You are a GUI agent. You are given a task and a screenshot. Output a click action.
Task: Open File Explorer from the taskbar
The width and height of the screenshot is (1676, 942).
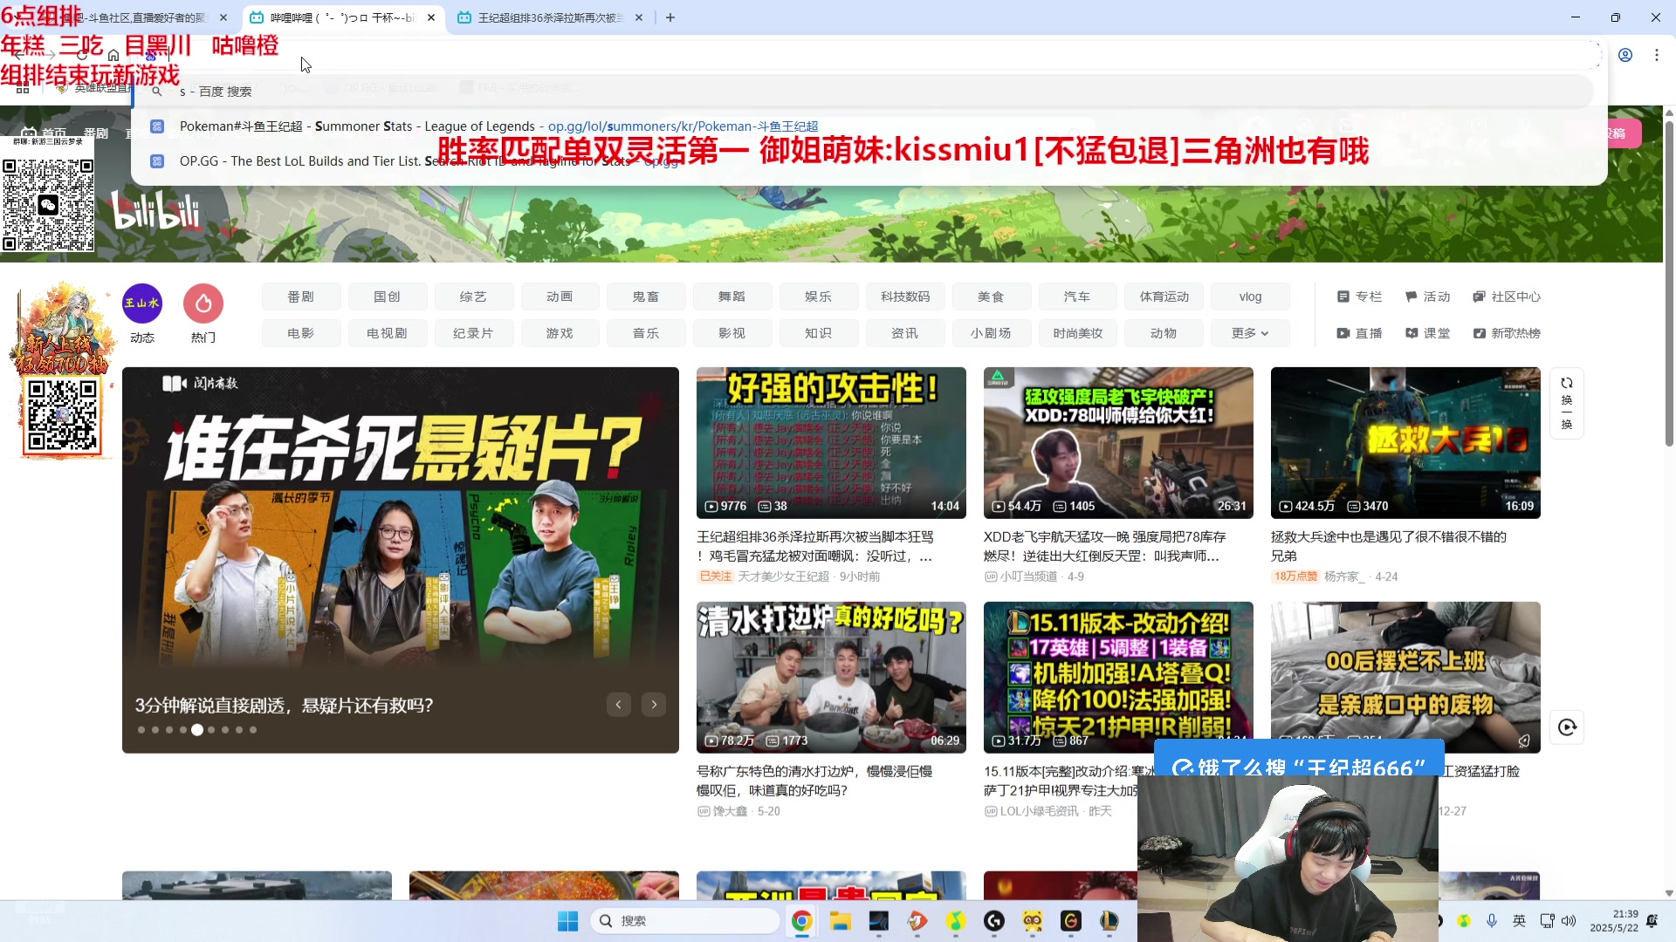tap(840, 921)
